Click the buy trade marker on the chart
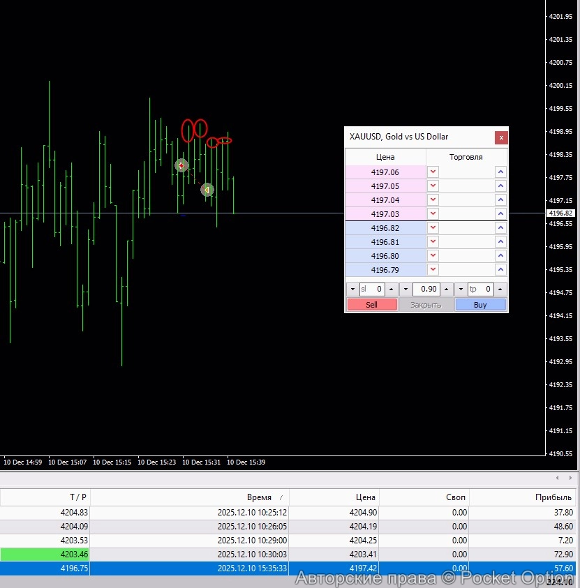 tap(181, 165)
